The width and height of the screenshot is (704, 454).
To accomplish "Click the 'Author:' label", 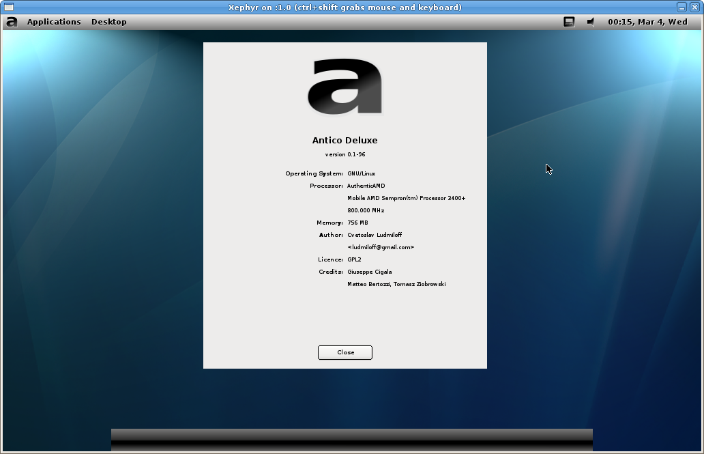I will [x=331, y=235].
